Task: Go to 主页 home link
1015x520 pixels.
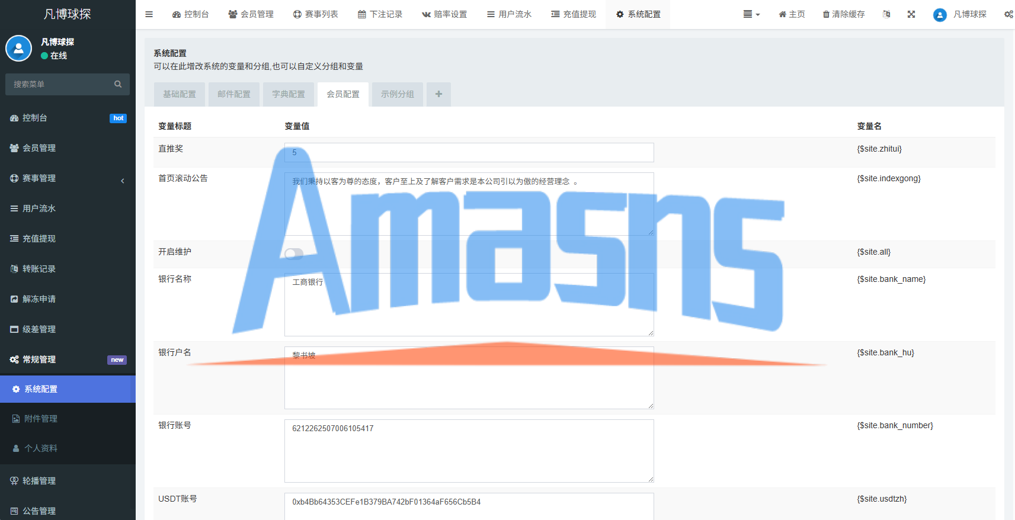Action: (792, 14)
